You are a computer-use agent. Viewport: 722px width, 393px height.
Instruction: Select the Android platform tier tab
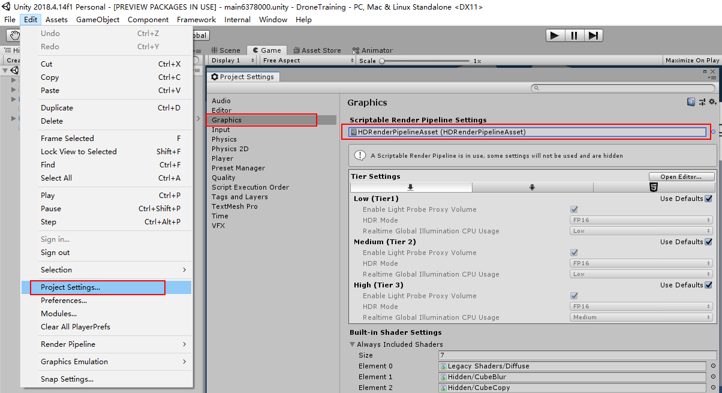tap(533, 187)
